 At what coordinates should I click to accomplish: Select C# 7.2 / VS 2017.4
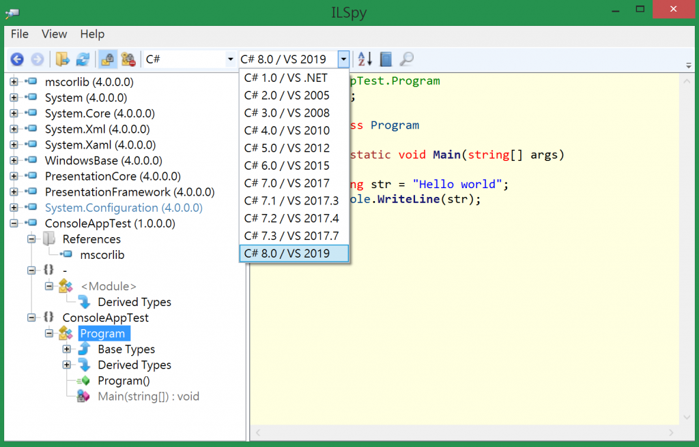[x=294, y=218]
